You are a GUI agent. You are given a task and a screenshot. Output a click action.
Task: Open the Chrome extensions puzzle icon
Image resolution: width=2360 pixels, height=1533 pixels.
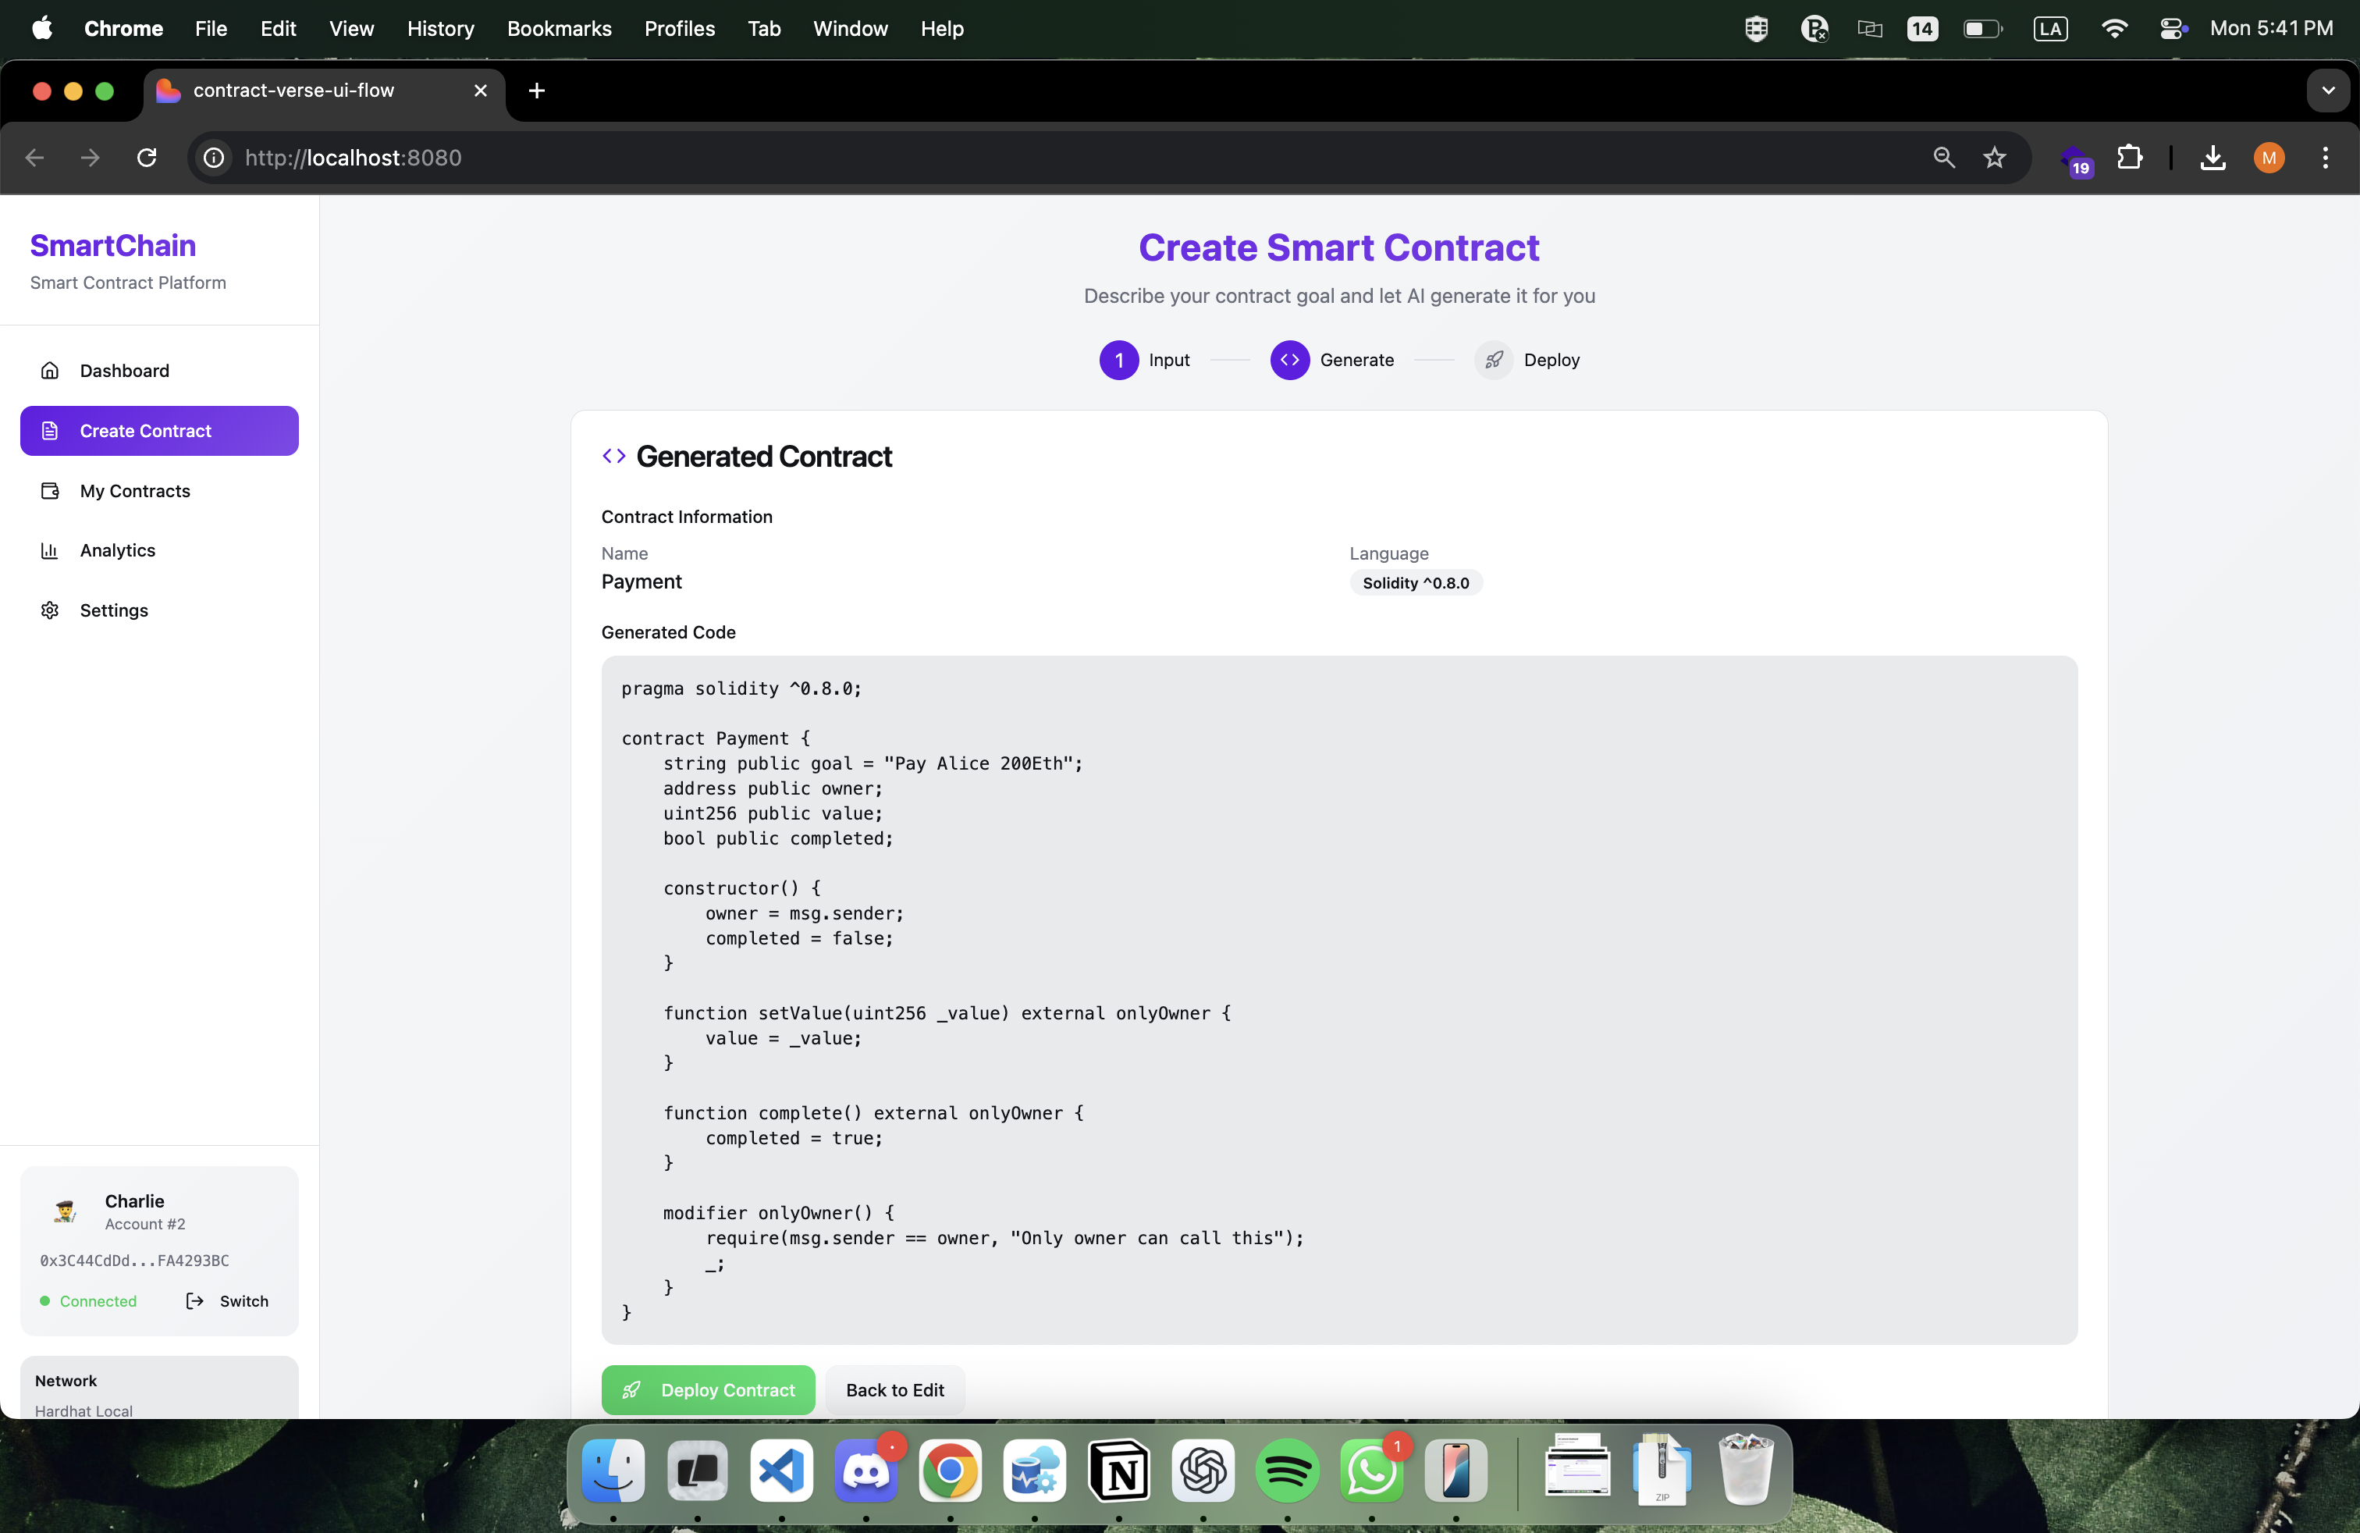tap(2129, 158)
